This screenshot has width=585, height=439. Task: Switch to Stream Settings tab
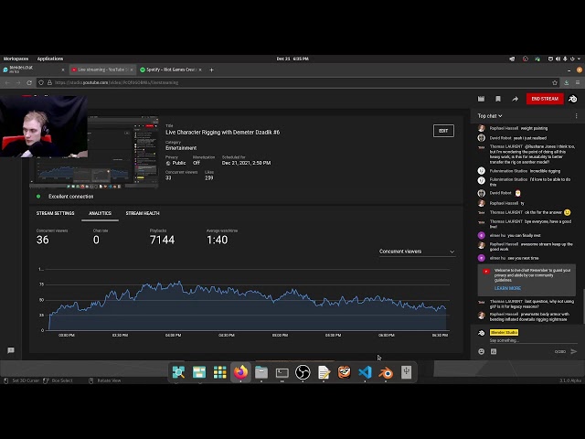coord(55,213)
